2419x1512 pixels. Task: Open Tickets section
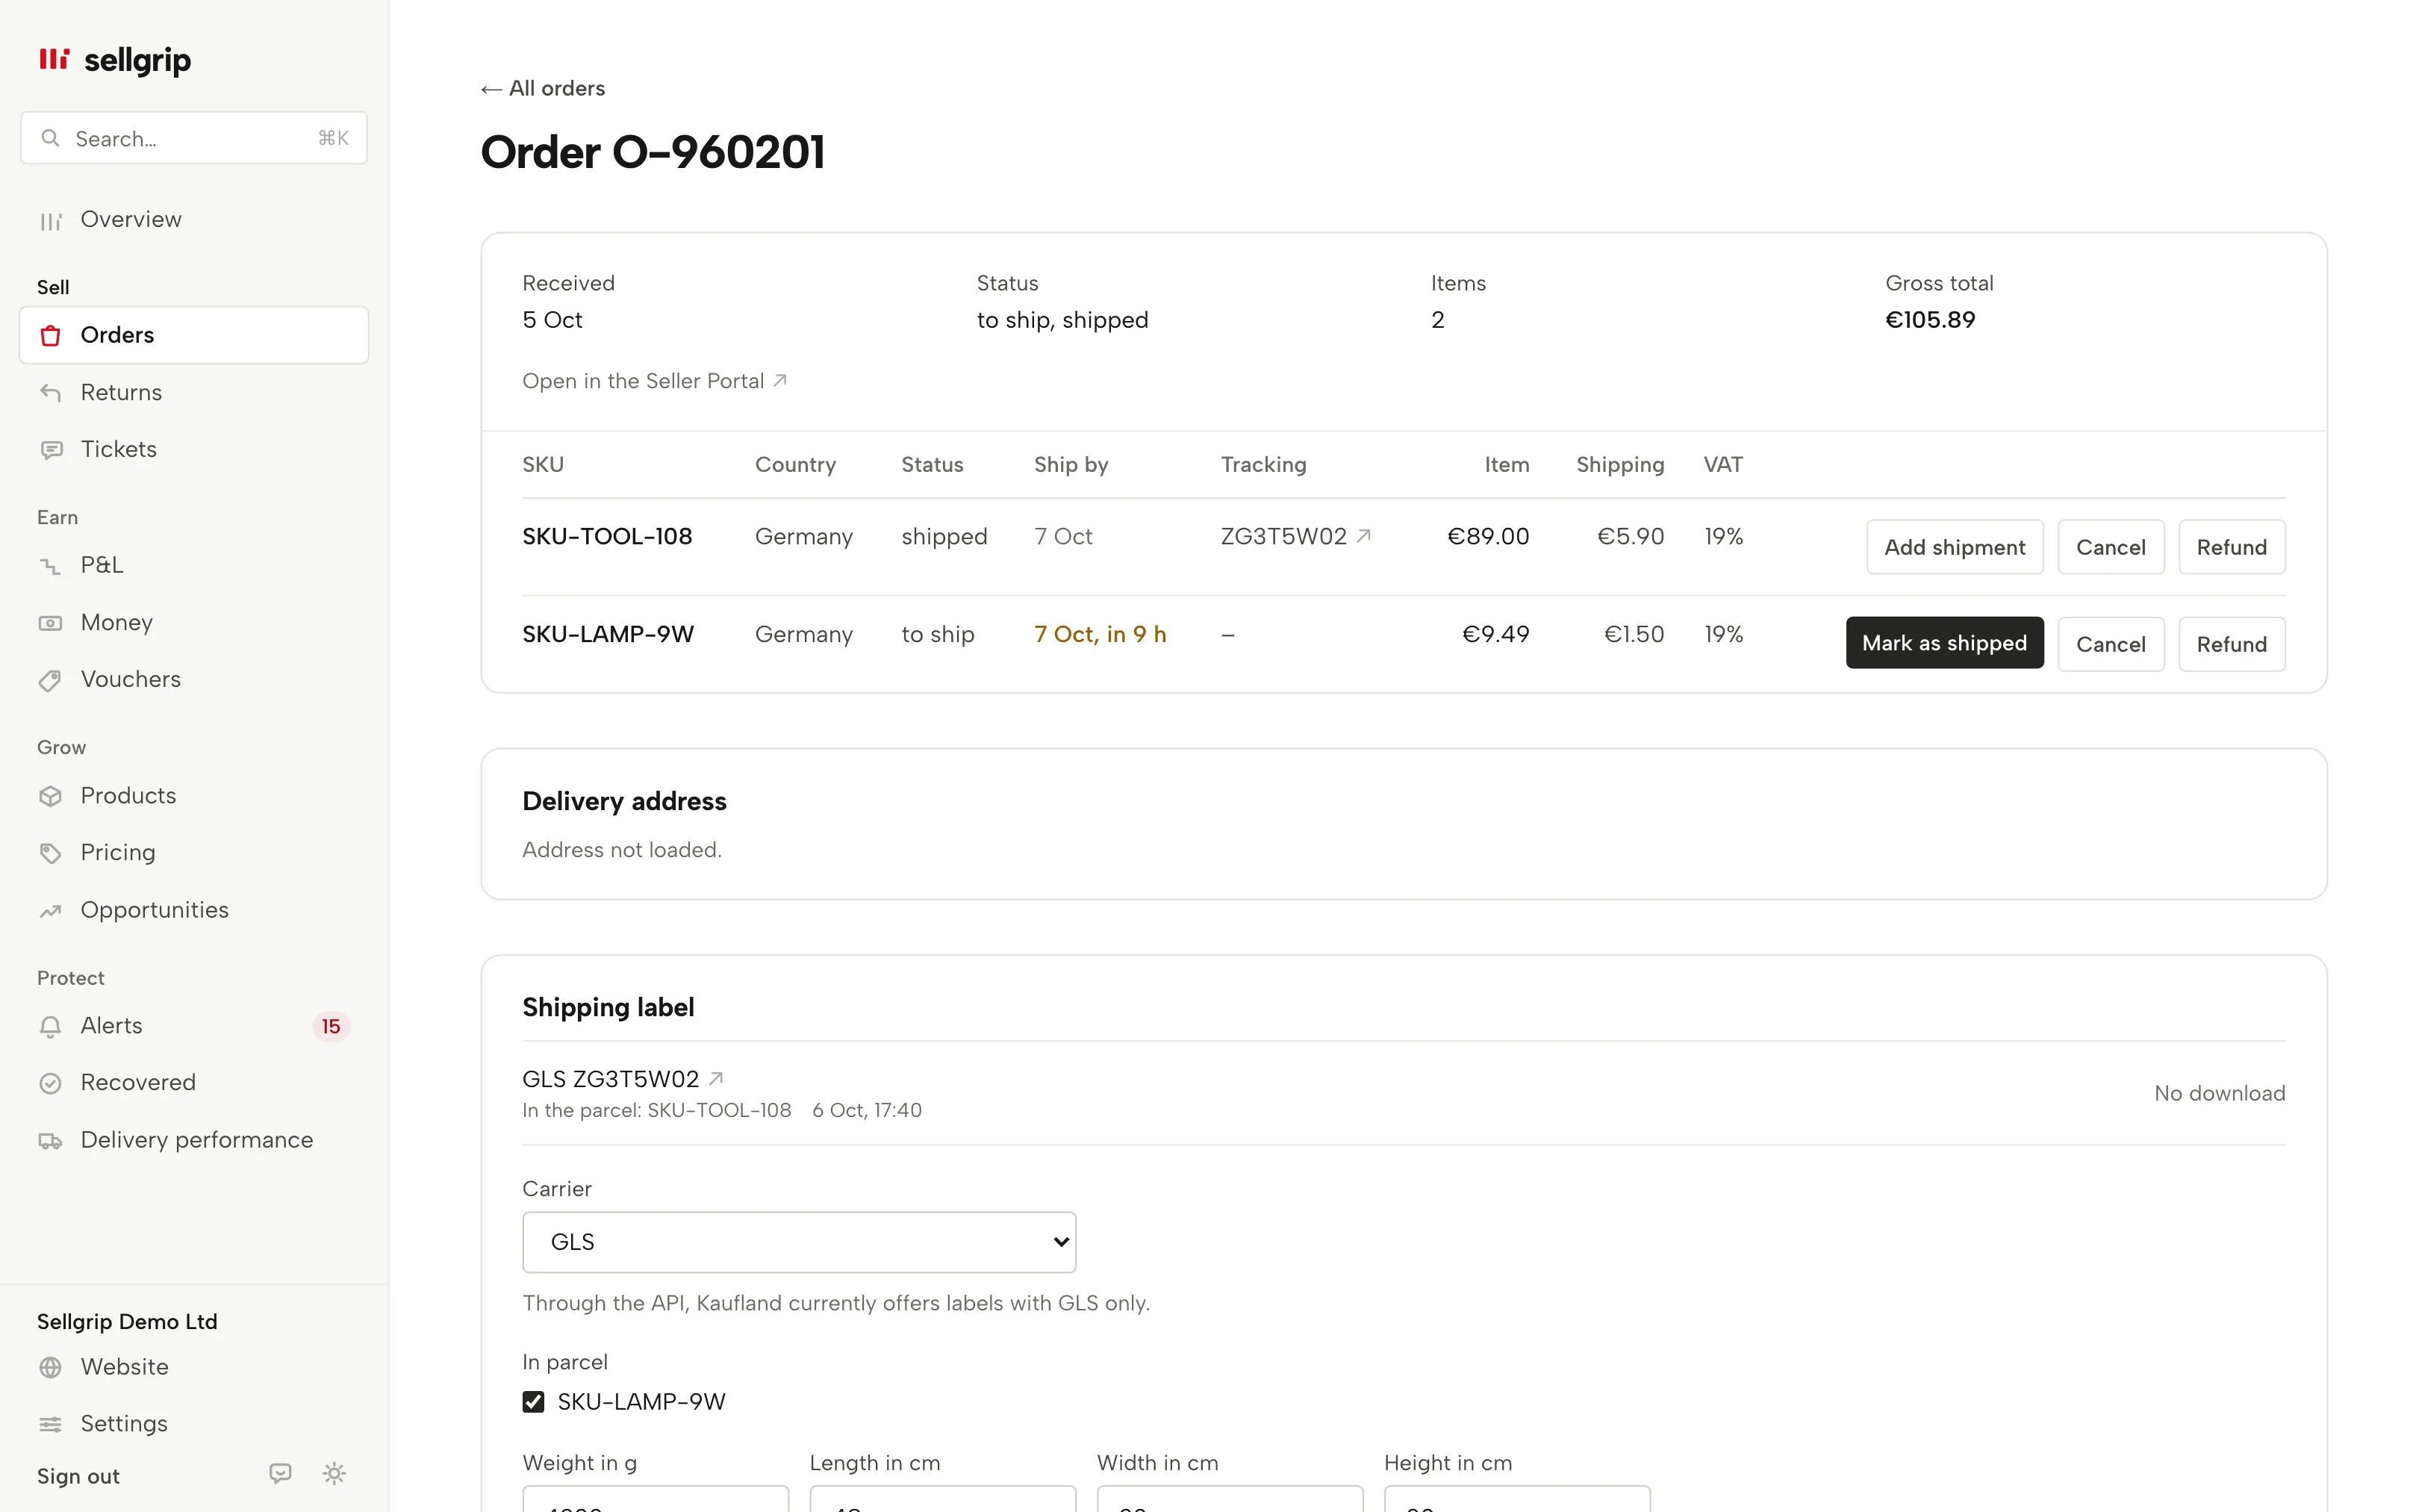(x=194, y=449)
